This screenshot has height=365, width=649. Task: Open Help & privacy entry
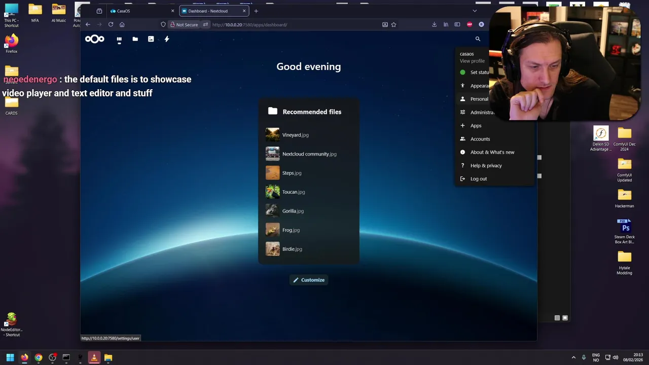point(495,165)
